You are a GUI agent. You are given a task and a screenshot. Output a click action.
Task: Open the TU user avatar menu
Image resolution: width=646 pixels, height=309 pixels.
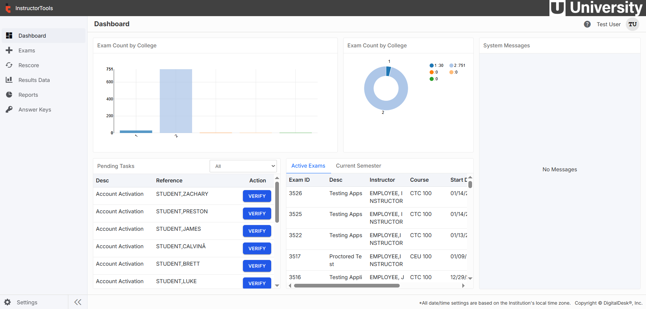point(632,24)
